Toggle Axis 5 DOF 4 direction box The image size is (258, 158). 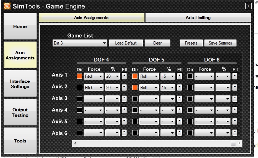click(x=79, y=121)
